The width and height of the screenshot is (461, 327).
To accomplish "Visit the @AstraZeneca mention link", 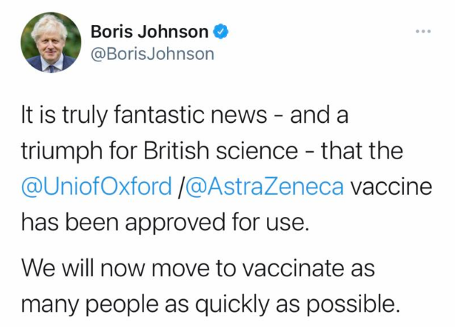I will pyautogui.click(x=265, y=187).
